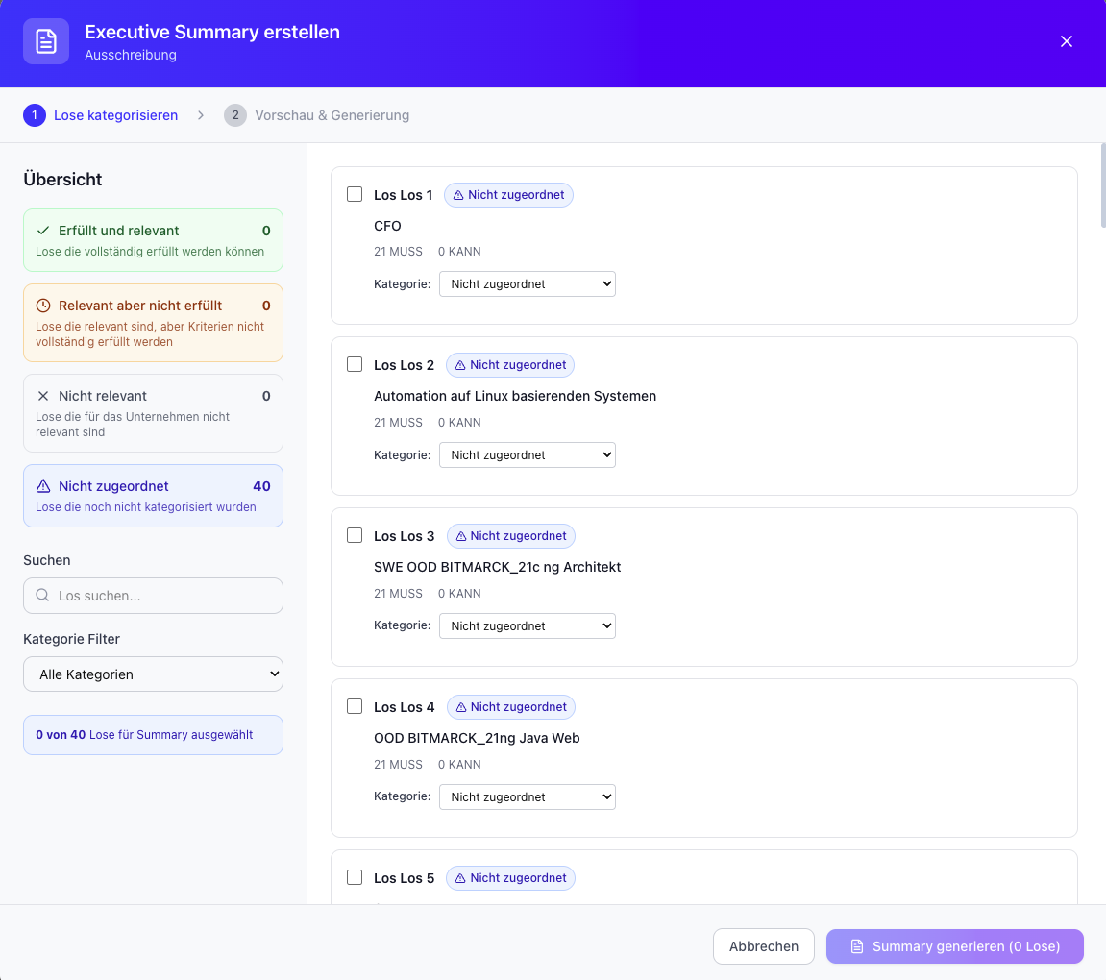
Task: Click the warning triangle in Nicht zugeordnet card
Action: click(43, 486)
